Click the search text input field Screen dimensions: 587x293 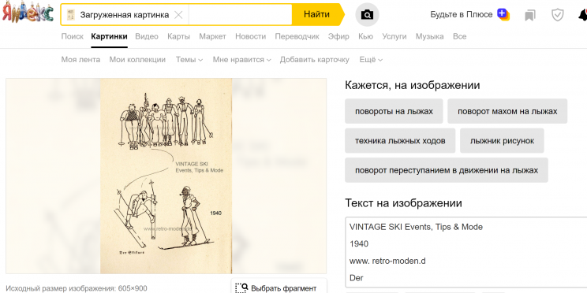click(240, 15)
